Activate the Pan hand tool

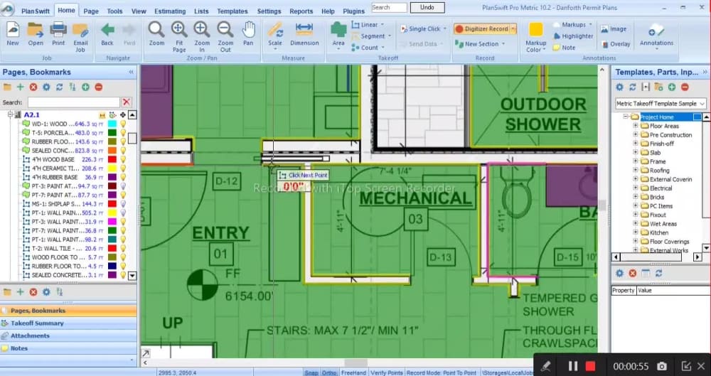pos(248,34)
